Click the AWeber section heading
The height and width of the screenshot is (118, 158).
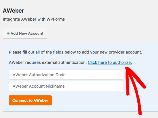13,11
